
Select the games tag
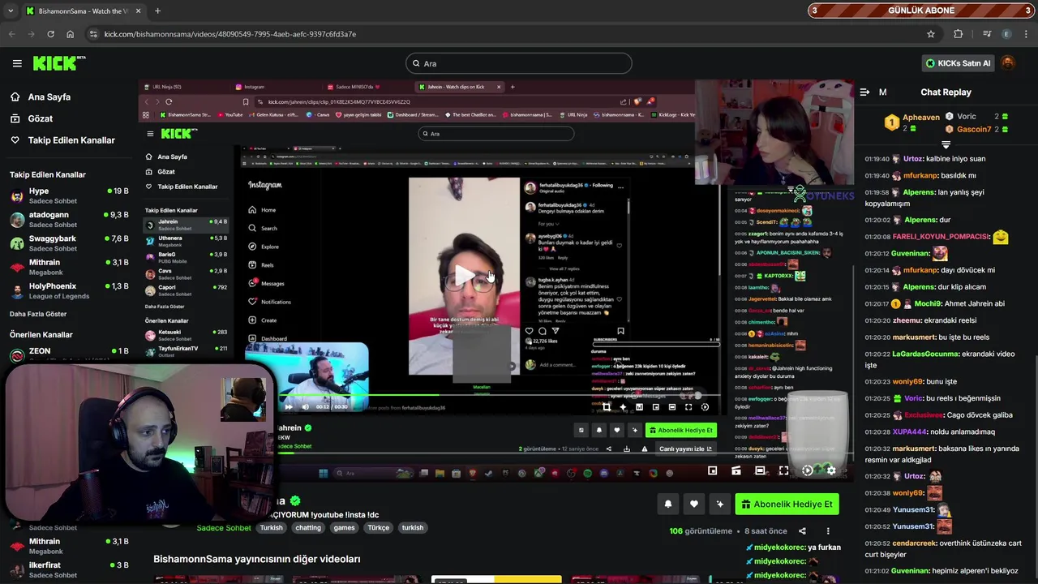[345, 528]
